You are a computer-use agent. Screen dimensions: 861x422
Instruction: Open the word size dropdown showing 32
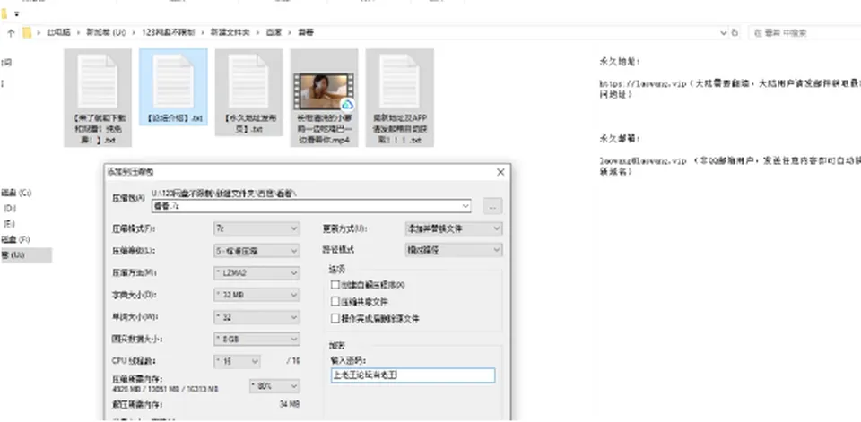coord(257,317)
